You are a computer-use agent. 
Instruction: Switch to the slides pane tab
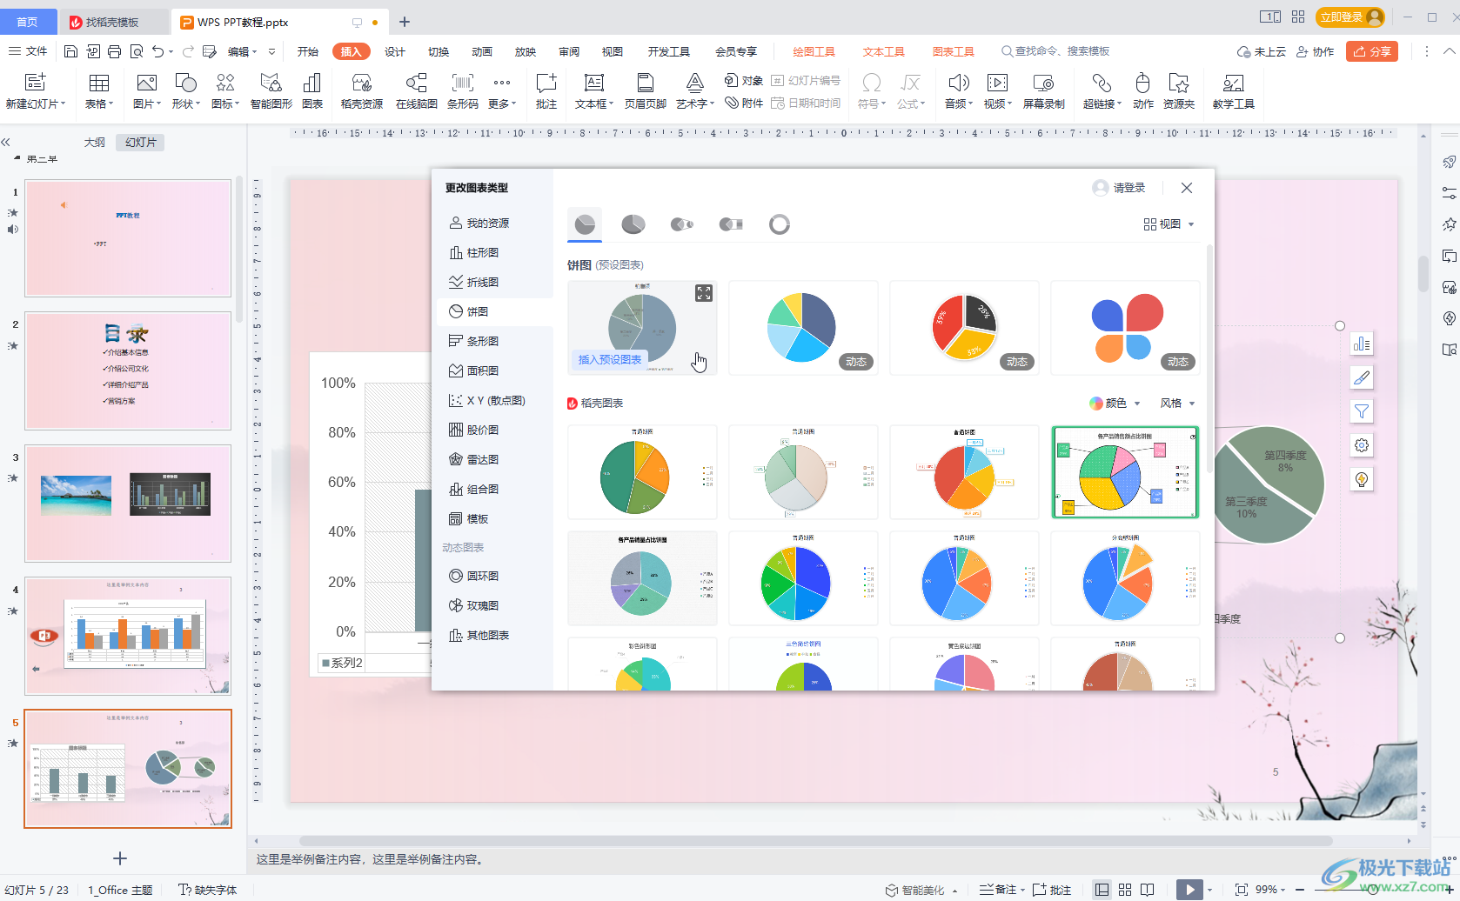(141, 142)
